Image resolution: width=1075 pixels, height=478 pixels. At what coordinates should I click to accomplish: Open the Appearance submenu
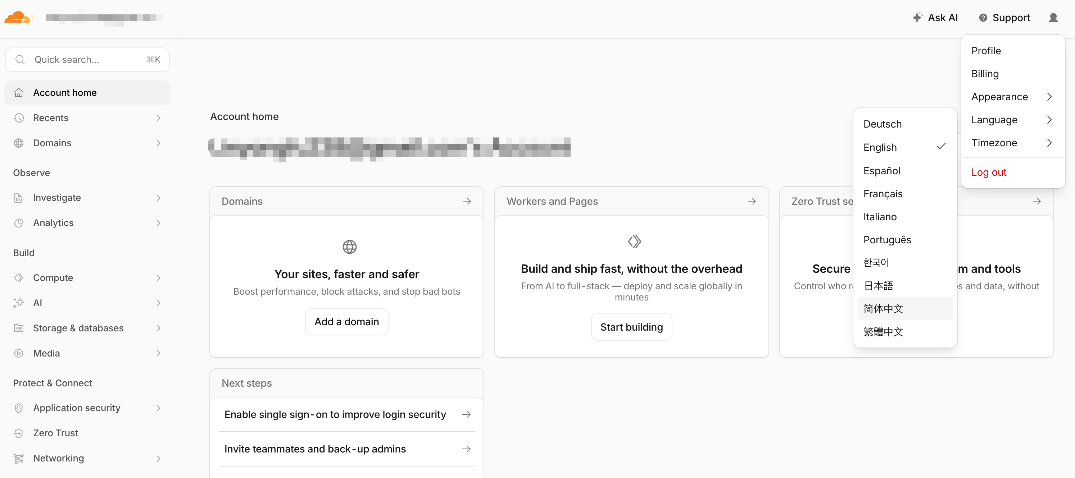click(1012, 97)
